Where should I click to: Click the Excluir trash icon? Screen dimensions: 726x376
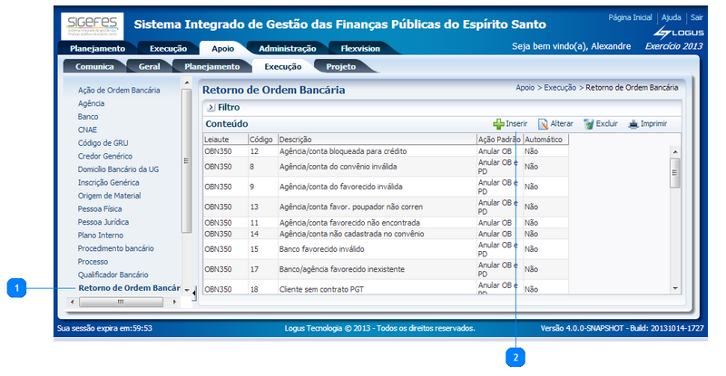[589, 124]
